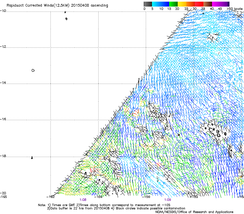Click the brown 35-40 knots legend color
Screen dimensions: 244x214
tap(208, 4)
